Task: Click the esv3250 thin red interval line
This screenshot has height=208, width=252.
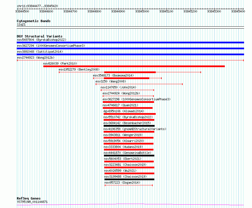Action: 139,84
